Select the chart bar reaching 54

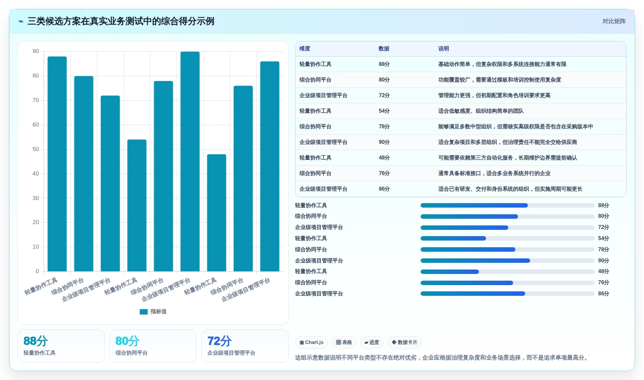[x=137, y=205]
